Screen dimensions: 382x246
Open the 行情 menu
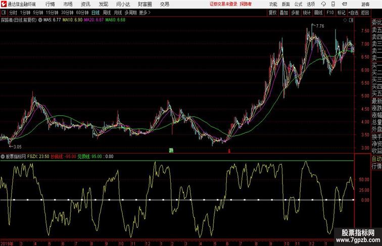(50, 4)
